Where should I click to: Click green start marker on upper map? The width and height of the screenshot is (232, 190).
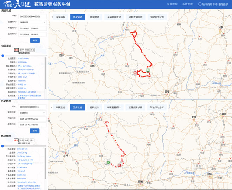coord(148,70)
